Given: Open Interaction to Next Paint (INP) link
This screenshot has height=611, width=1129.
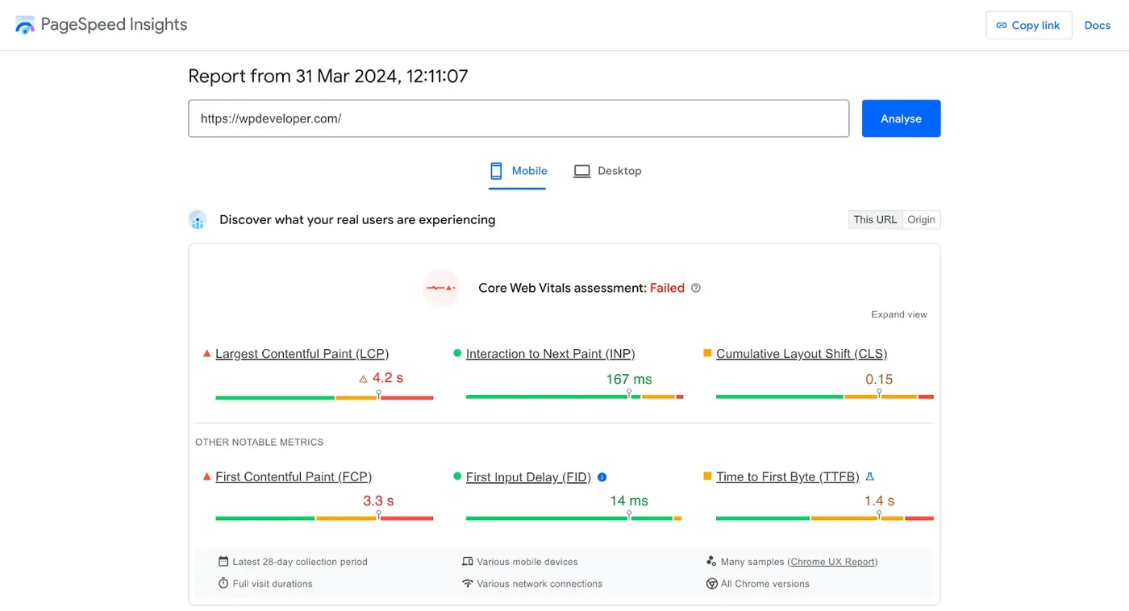Looking at the screenshot, I should (x=551, y=353).
